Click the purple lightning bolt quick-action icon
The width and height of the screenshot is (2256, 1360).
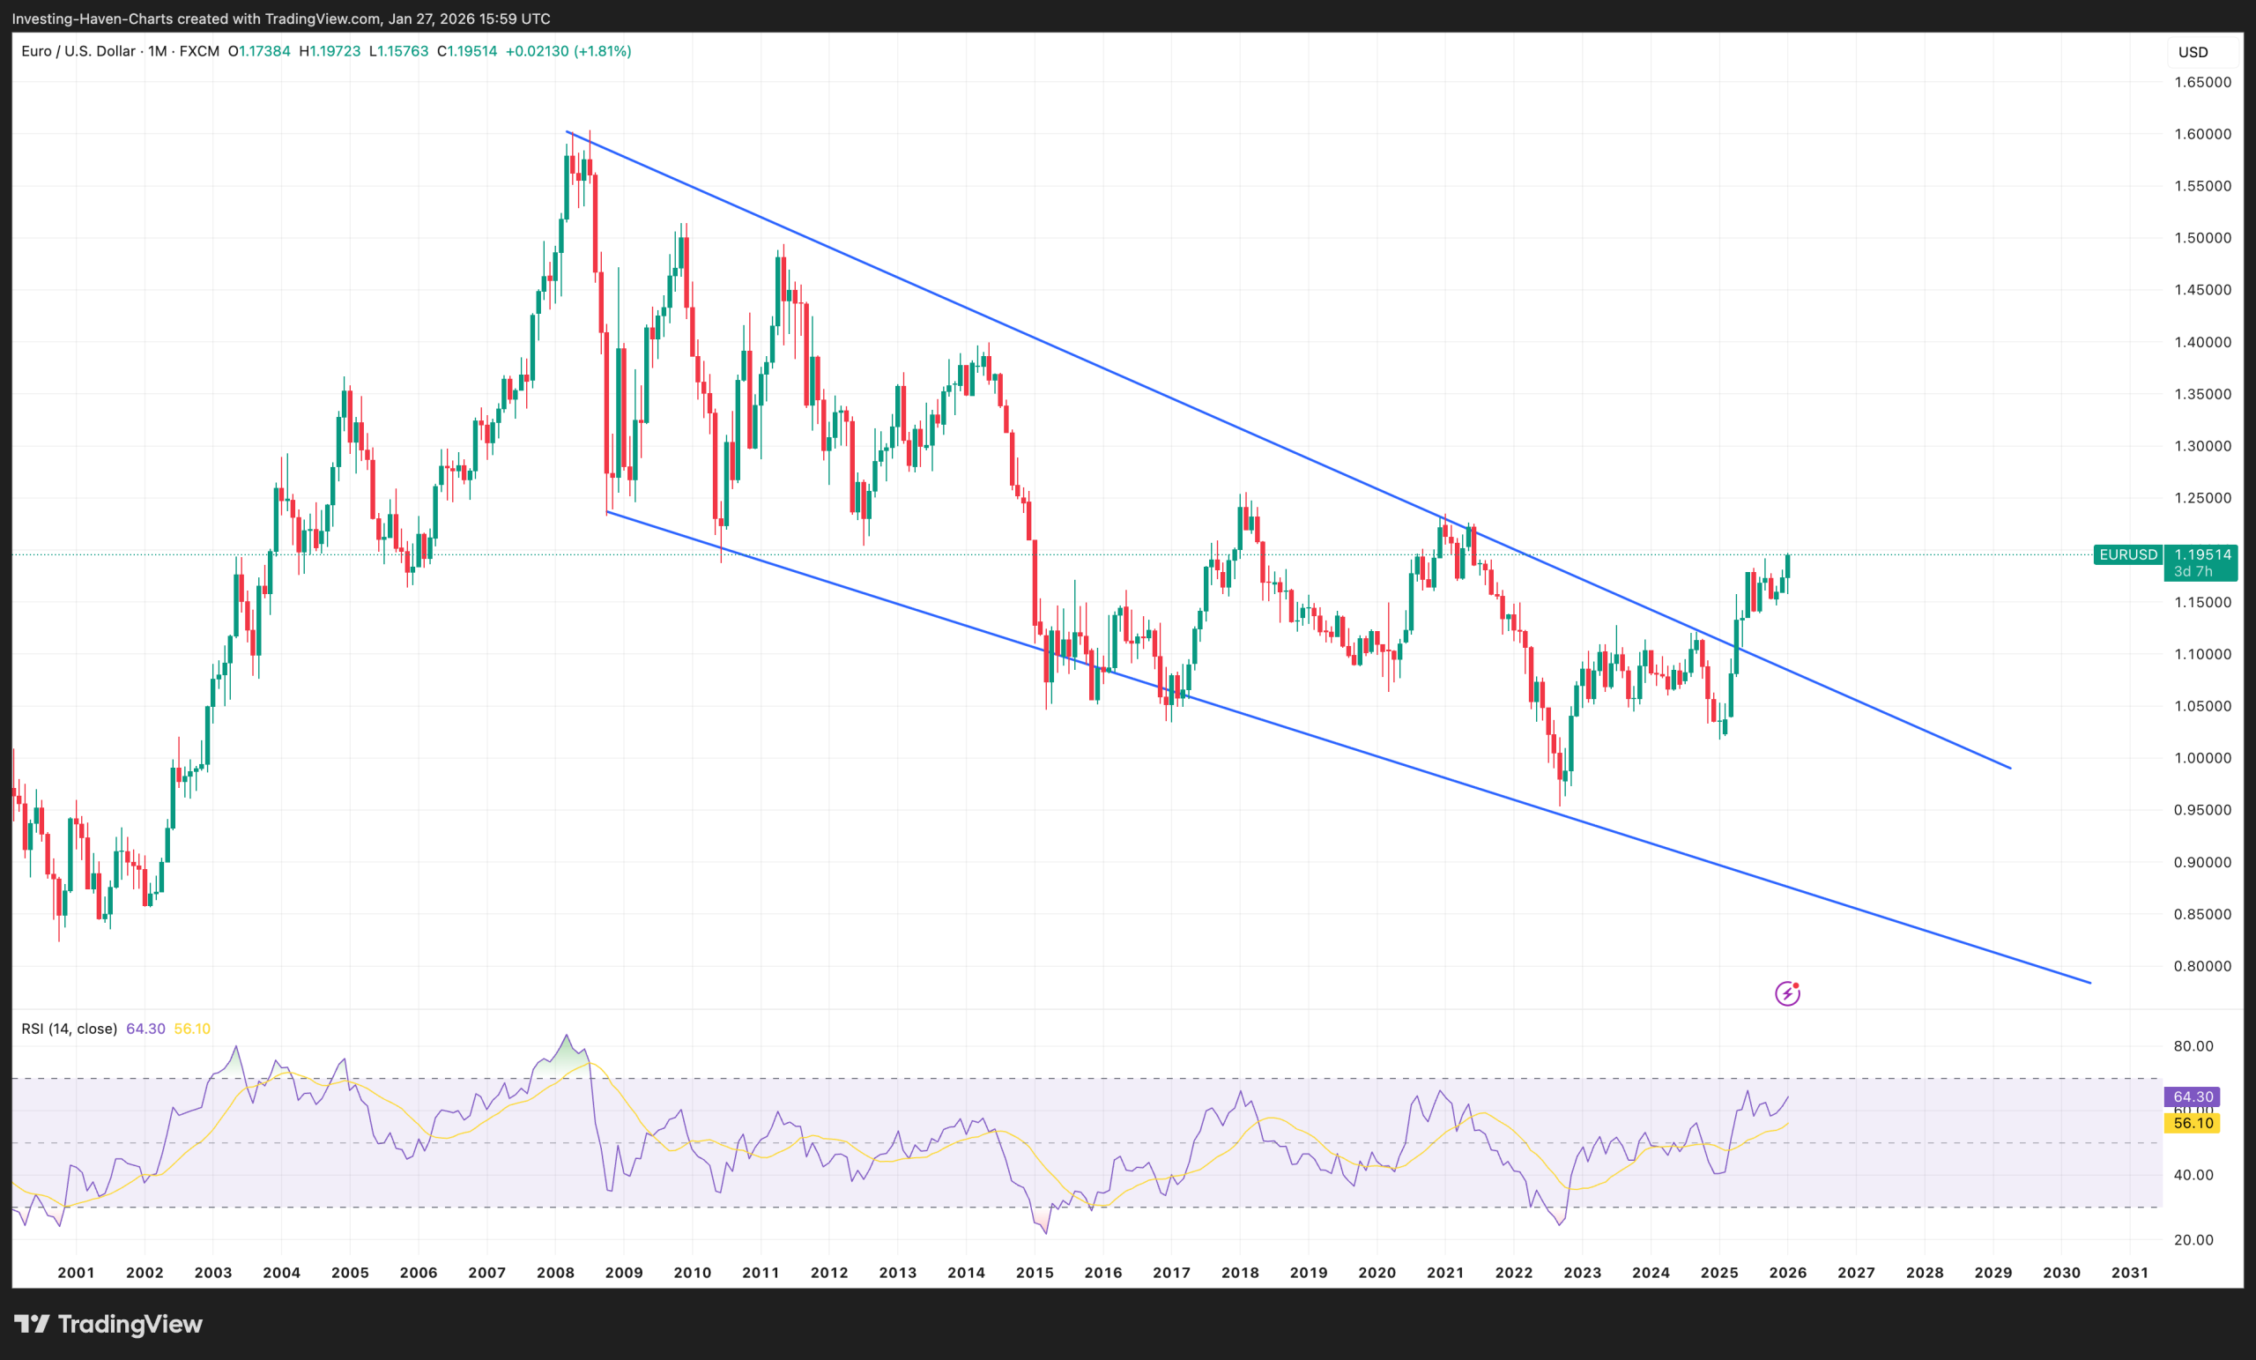(1786, 992)
